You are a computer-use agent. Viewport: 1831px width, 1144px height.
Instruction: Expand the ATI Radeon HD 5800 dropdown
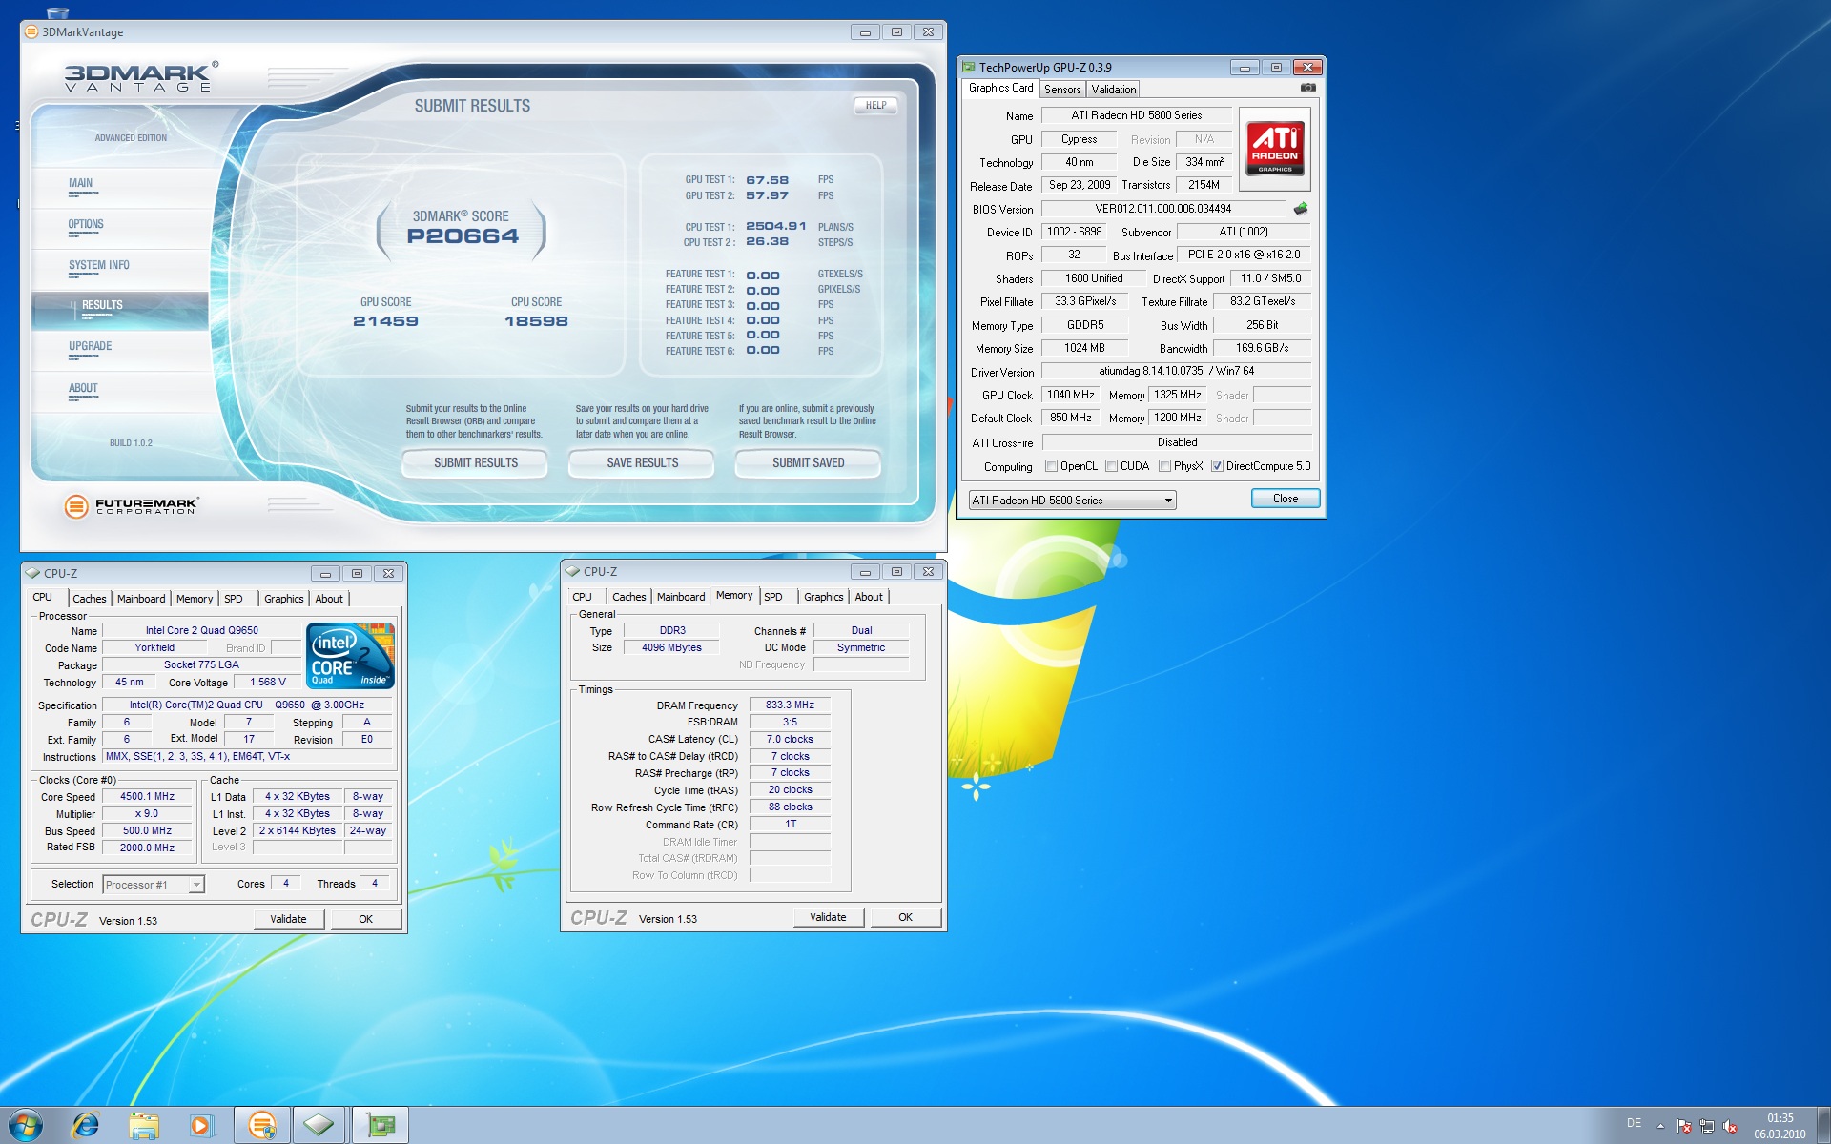click(1167, 500)
